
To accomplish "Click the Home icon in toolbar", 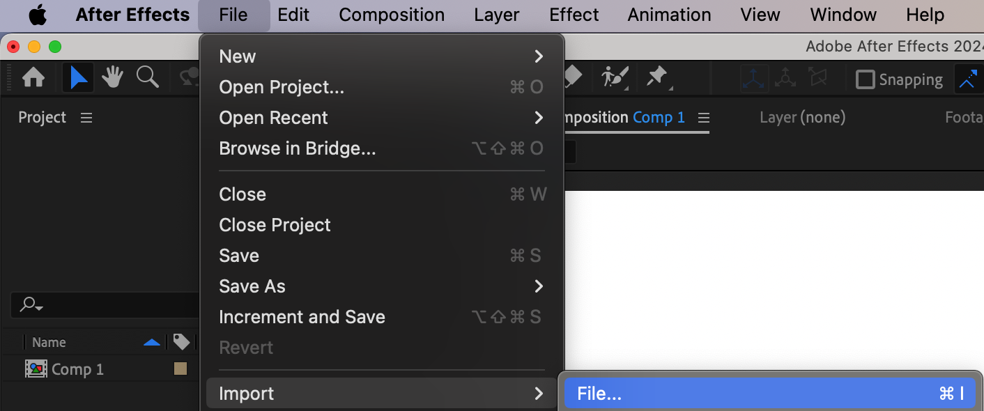I will point(33,77).
